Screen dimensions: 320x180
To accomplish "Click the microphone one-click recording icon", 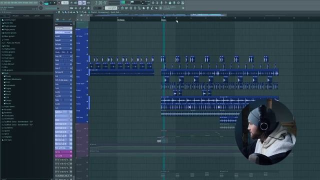I will [x=161, y=2].
